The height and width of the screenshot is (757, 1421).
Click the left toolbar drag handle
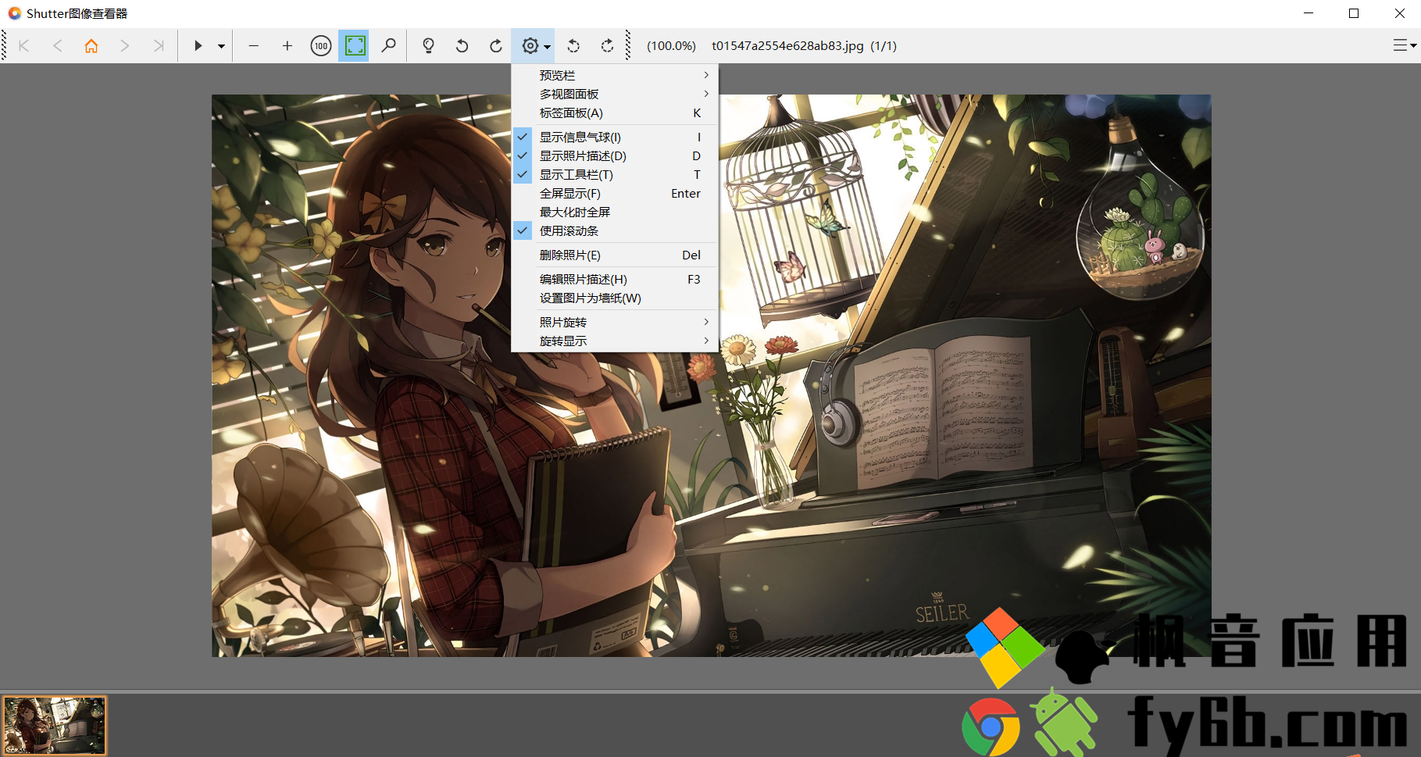[5, 46]
